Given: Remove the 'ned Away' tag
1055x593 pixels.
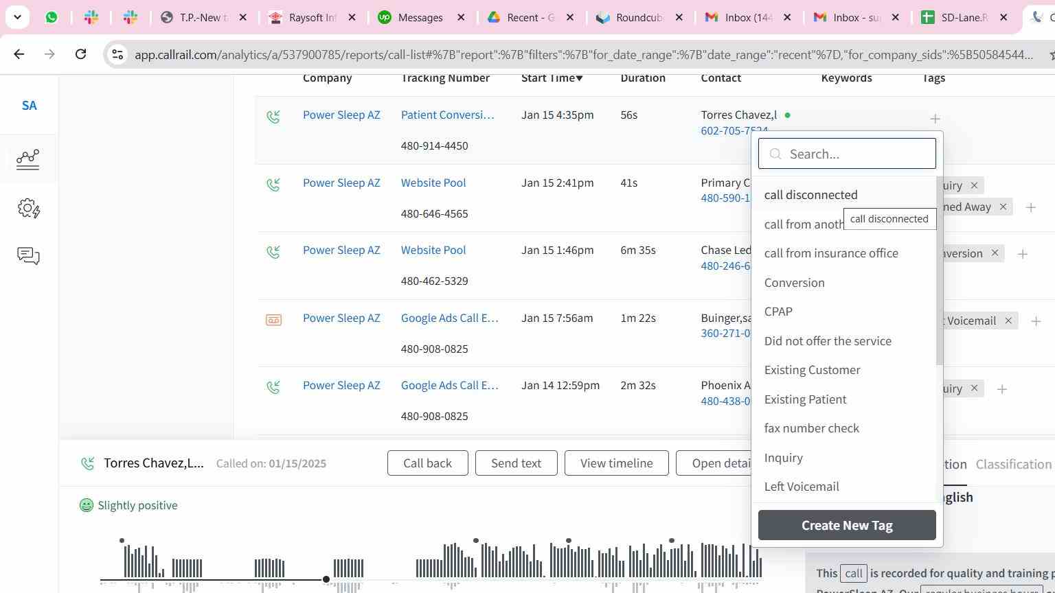Looking at the screenshot, I should click(1003, 207).
